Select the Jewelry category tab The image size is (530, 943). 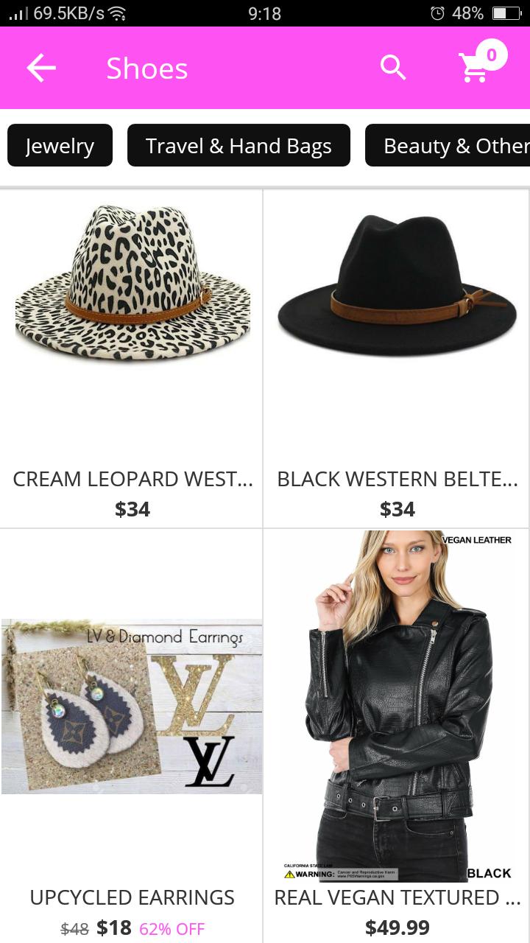tap(60, 145)
